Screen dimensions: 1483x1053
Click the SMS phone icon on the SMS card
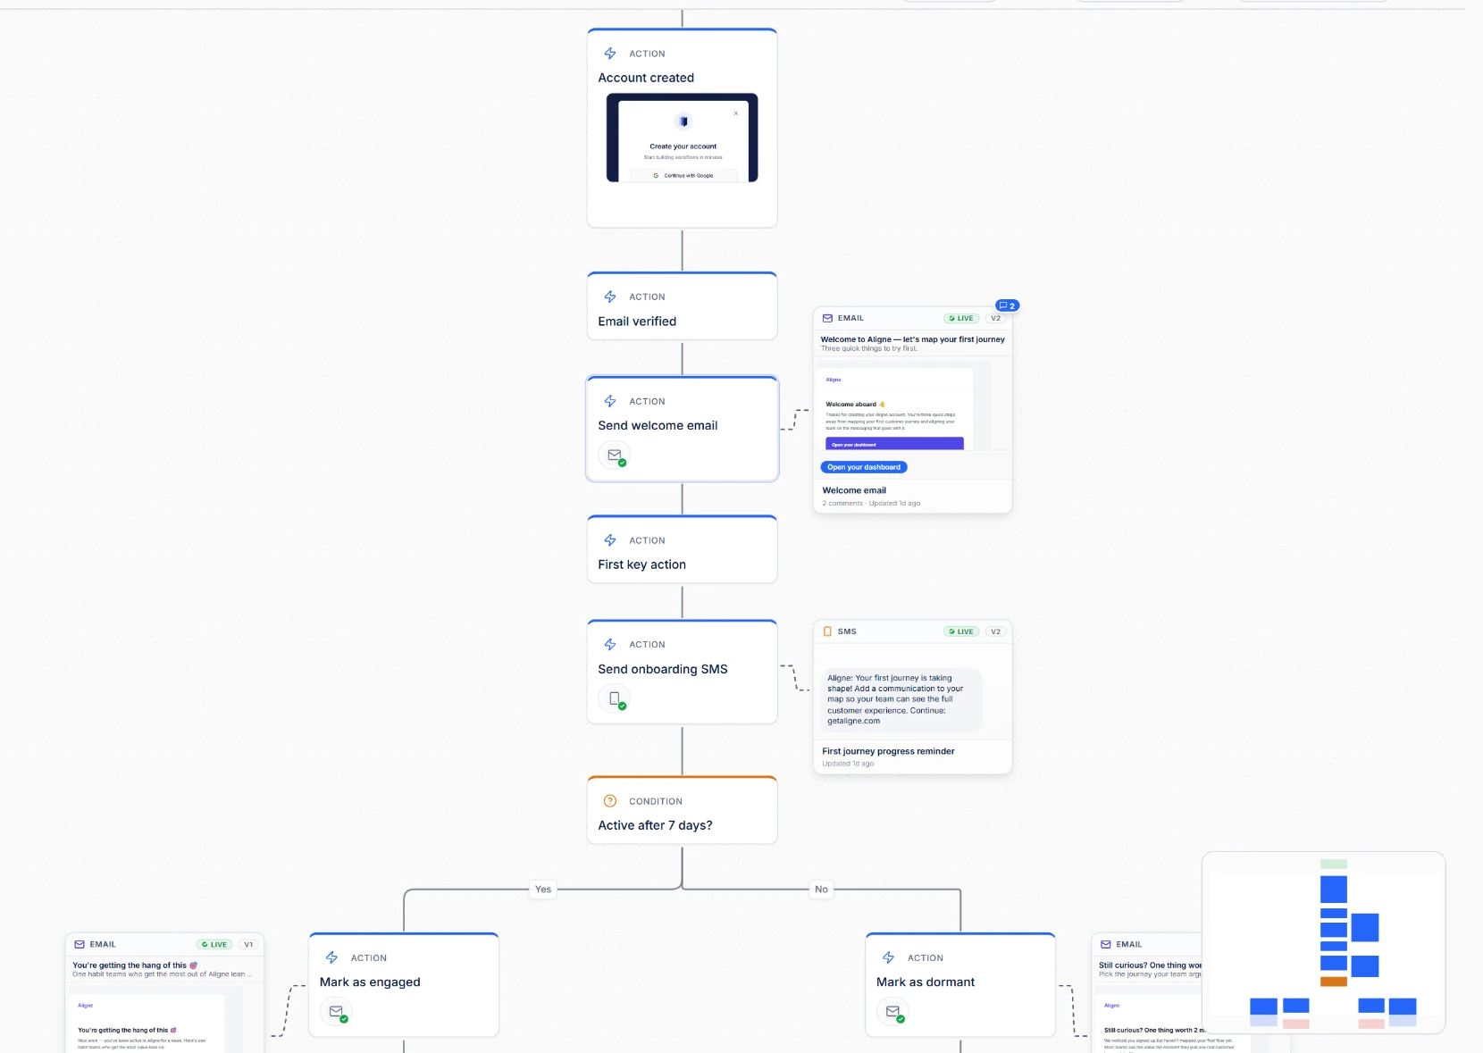pos(827,631)
